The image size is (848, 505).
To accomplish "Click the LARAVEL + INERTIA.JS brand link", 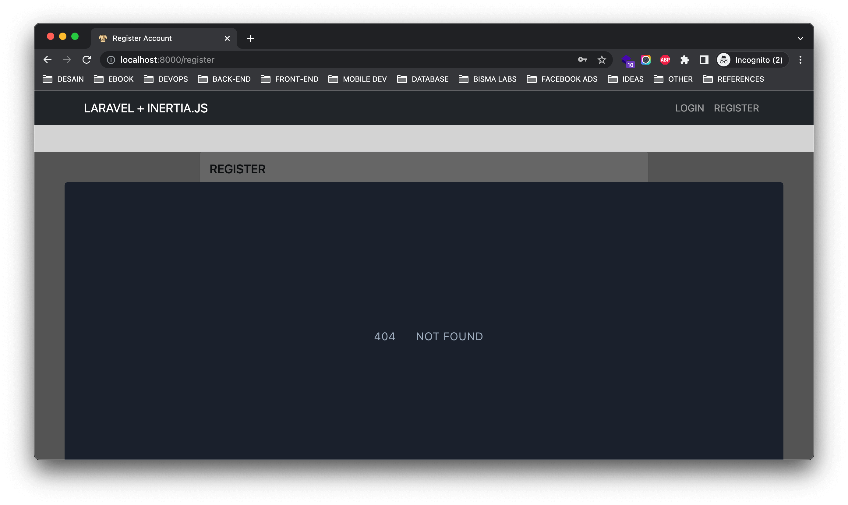I will point(146,108).
